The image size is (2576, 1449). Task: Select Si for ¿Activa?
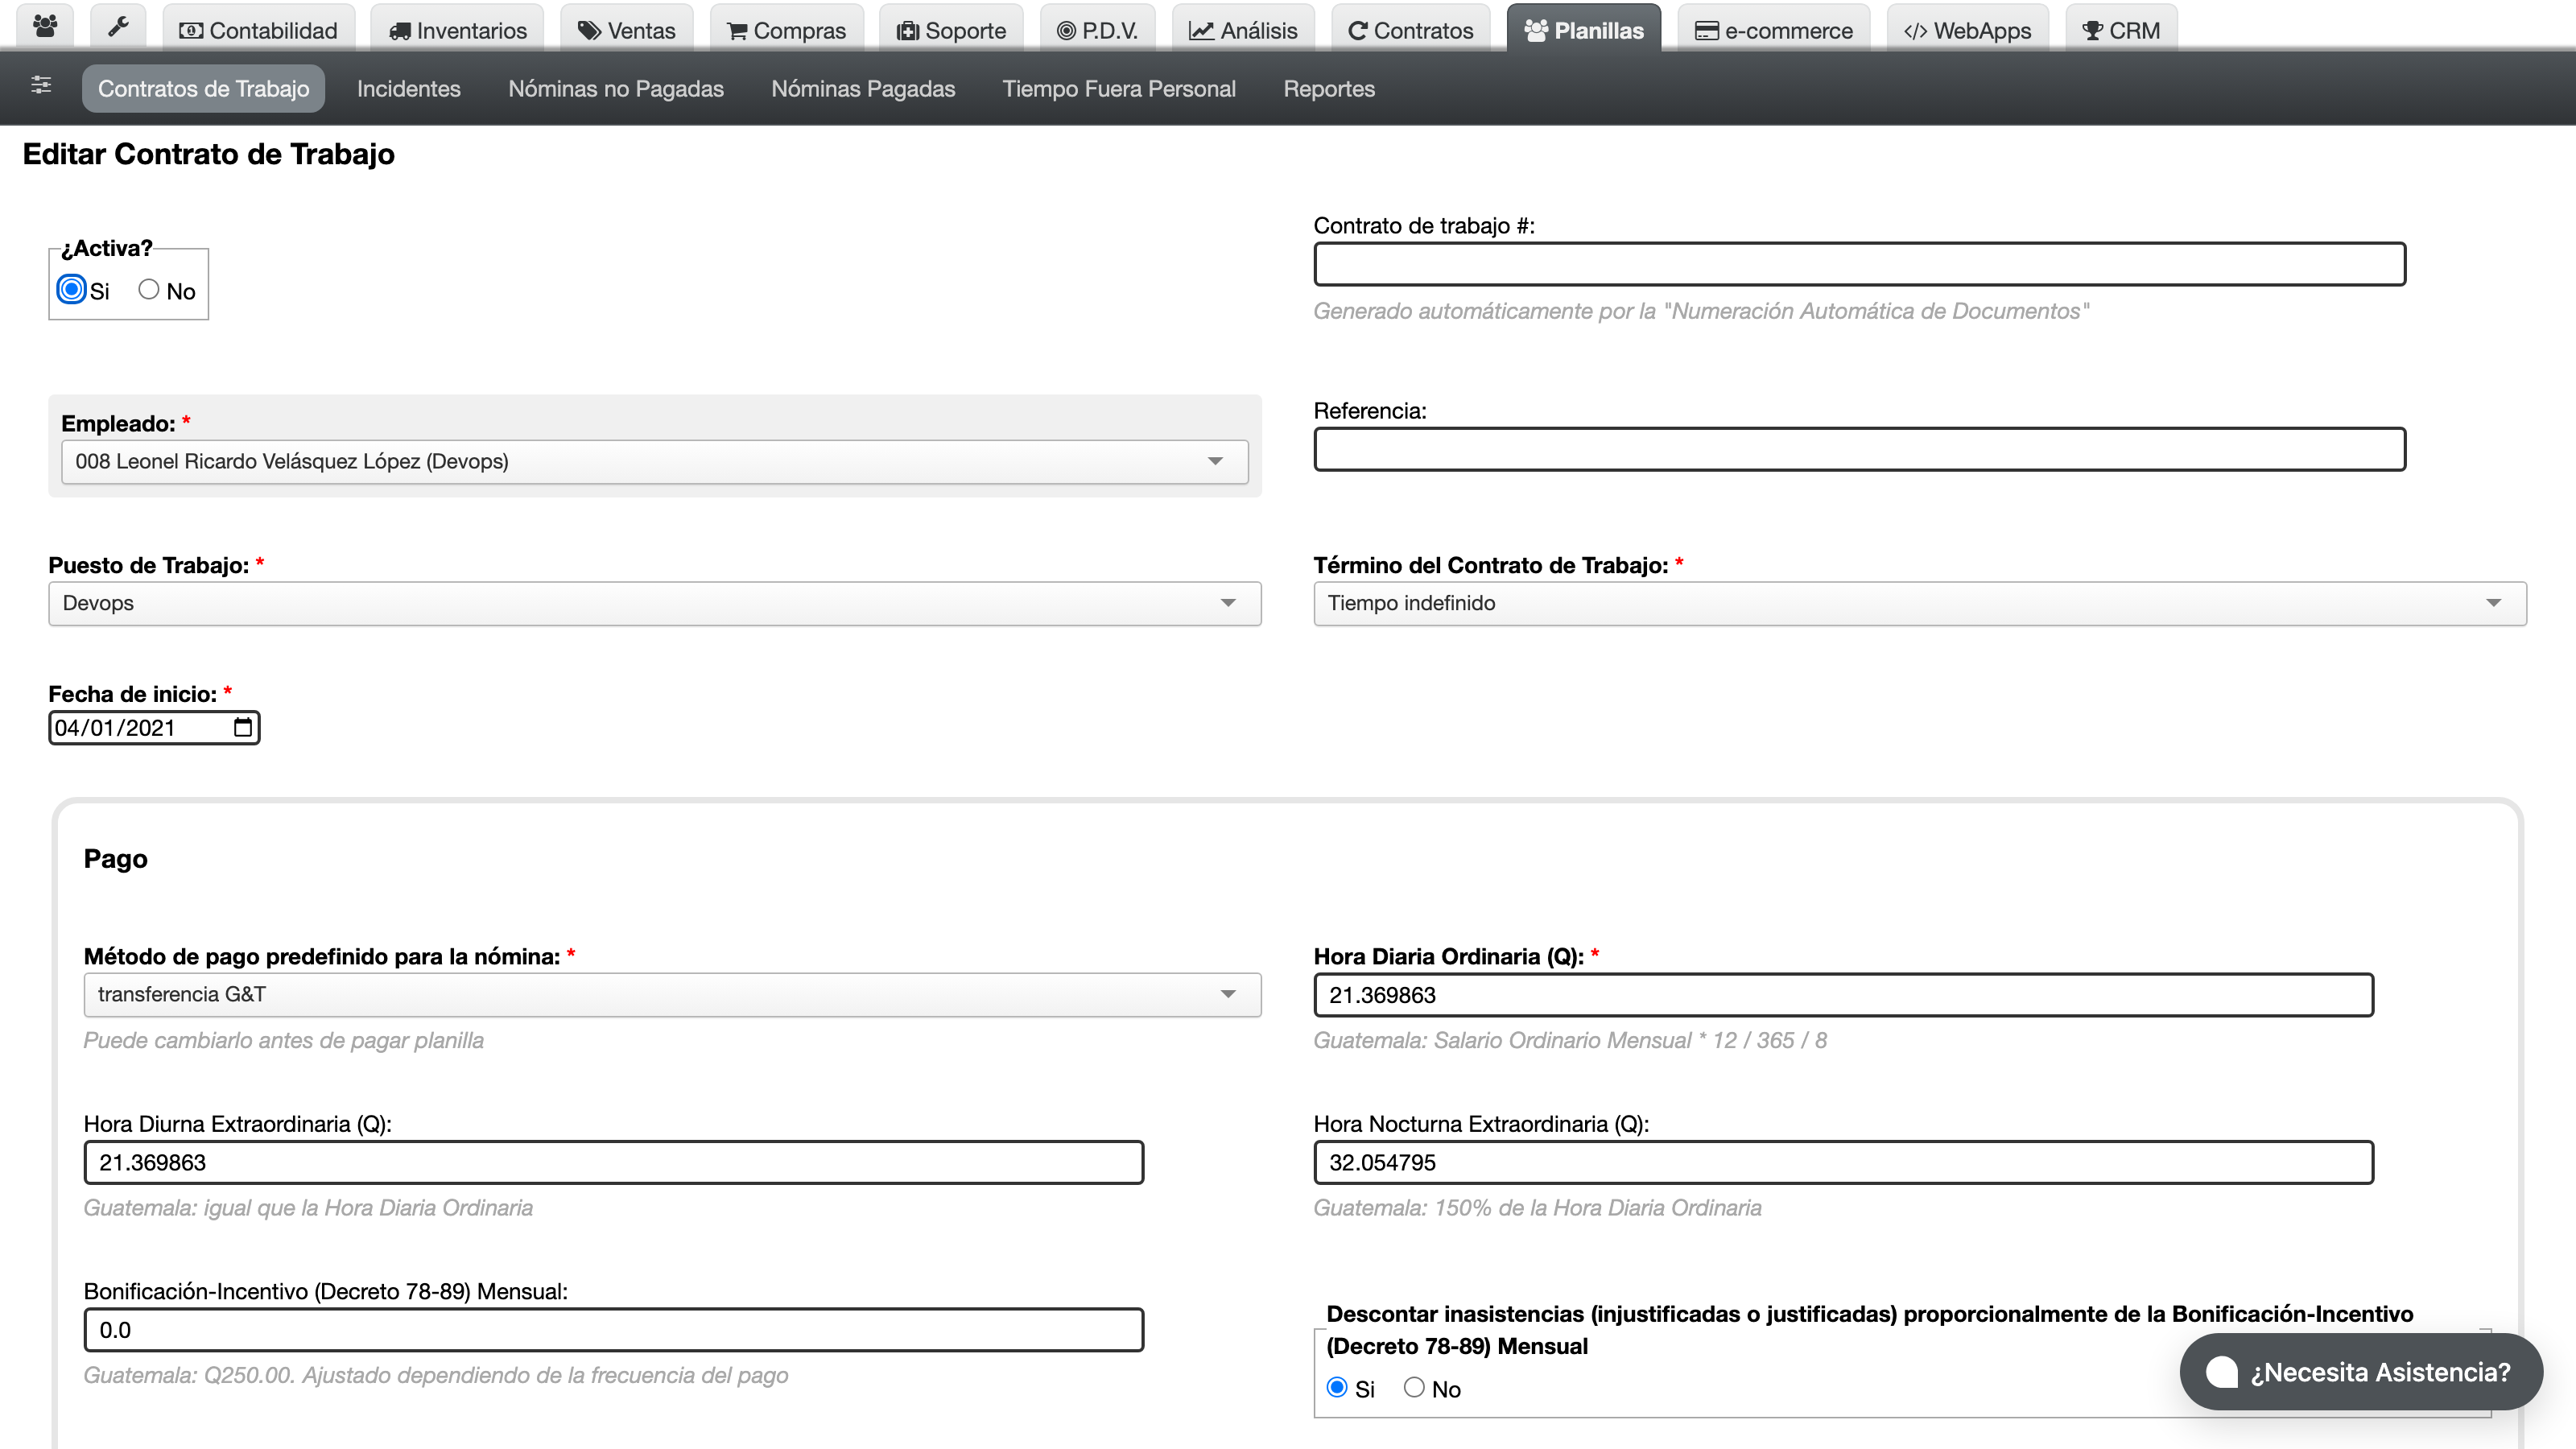[71, 290]
